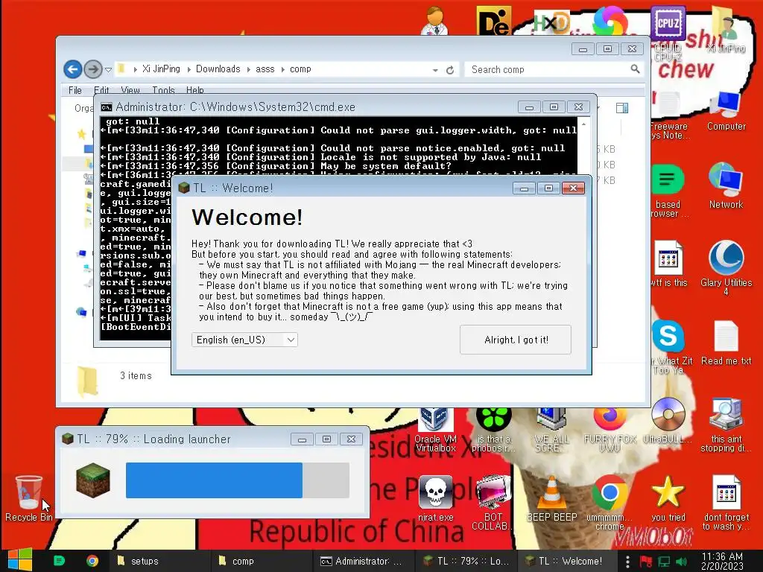
Task: Open Oracle VM Virtualbox desktop icon
Action: point(435,430)
